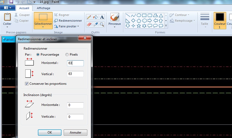Screen dimensions: 232x138
Task: Open the Accueil ribbon tab
Action: coord(24,8)
